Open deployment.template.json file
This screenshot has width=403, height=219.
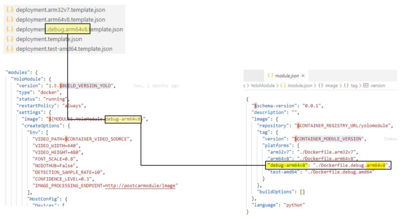tap(49, 39)
